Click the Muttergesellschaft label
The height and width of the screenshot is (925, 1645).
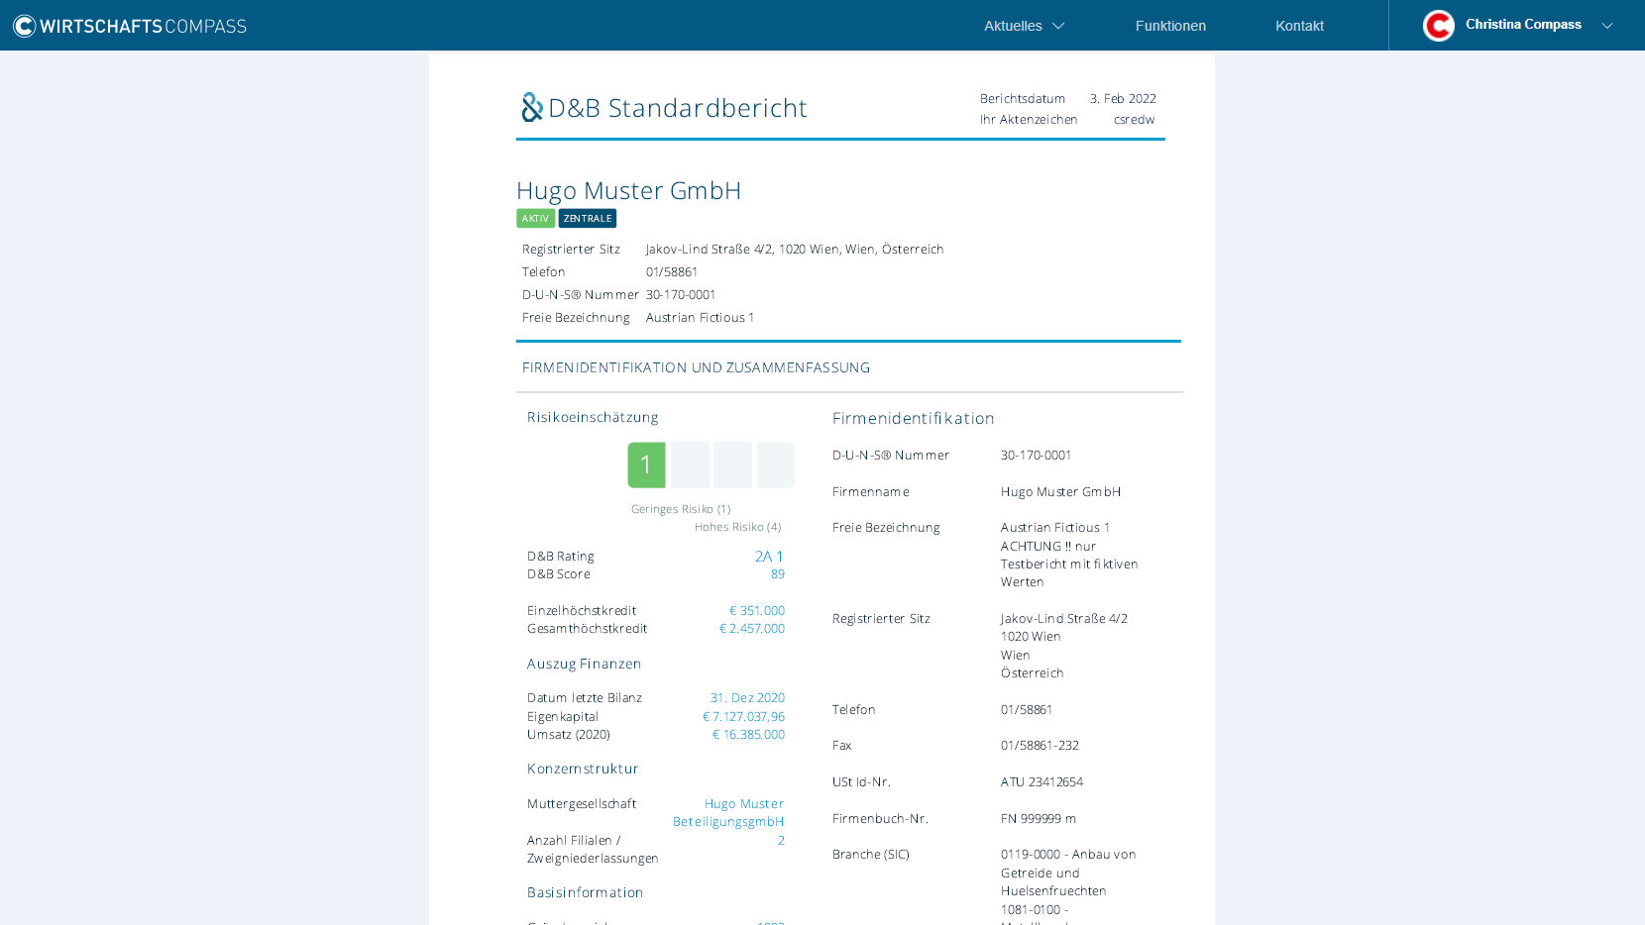[582, 804]
